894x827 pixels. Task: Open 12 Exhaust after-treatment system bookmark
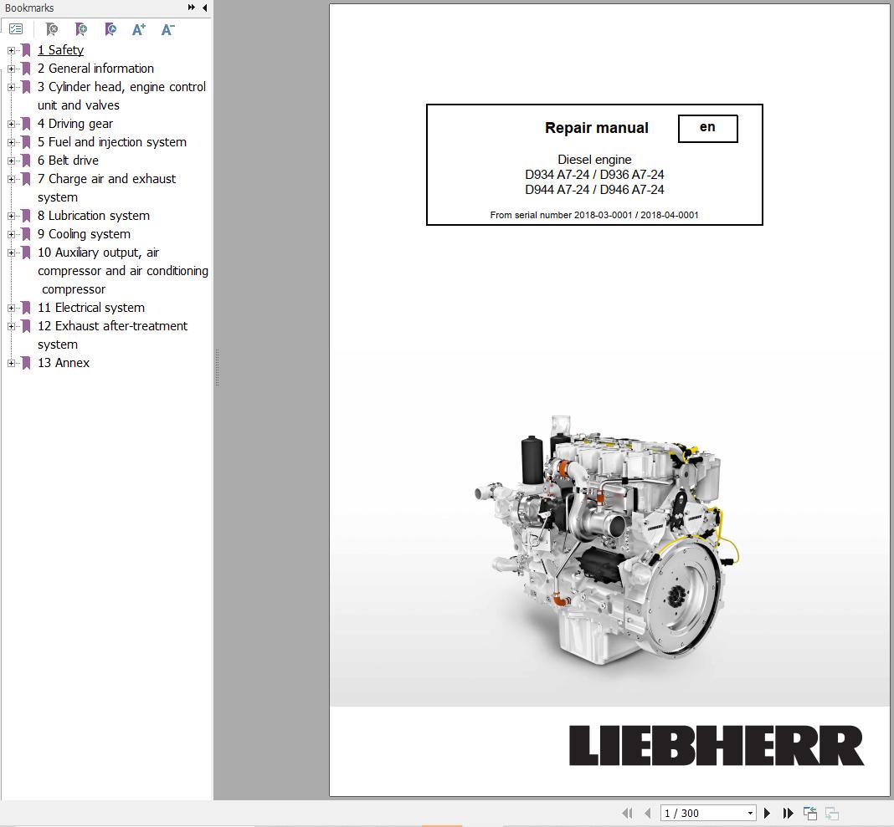tap(112, 335)
